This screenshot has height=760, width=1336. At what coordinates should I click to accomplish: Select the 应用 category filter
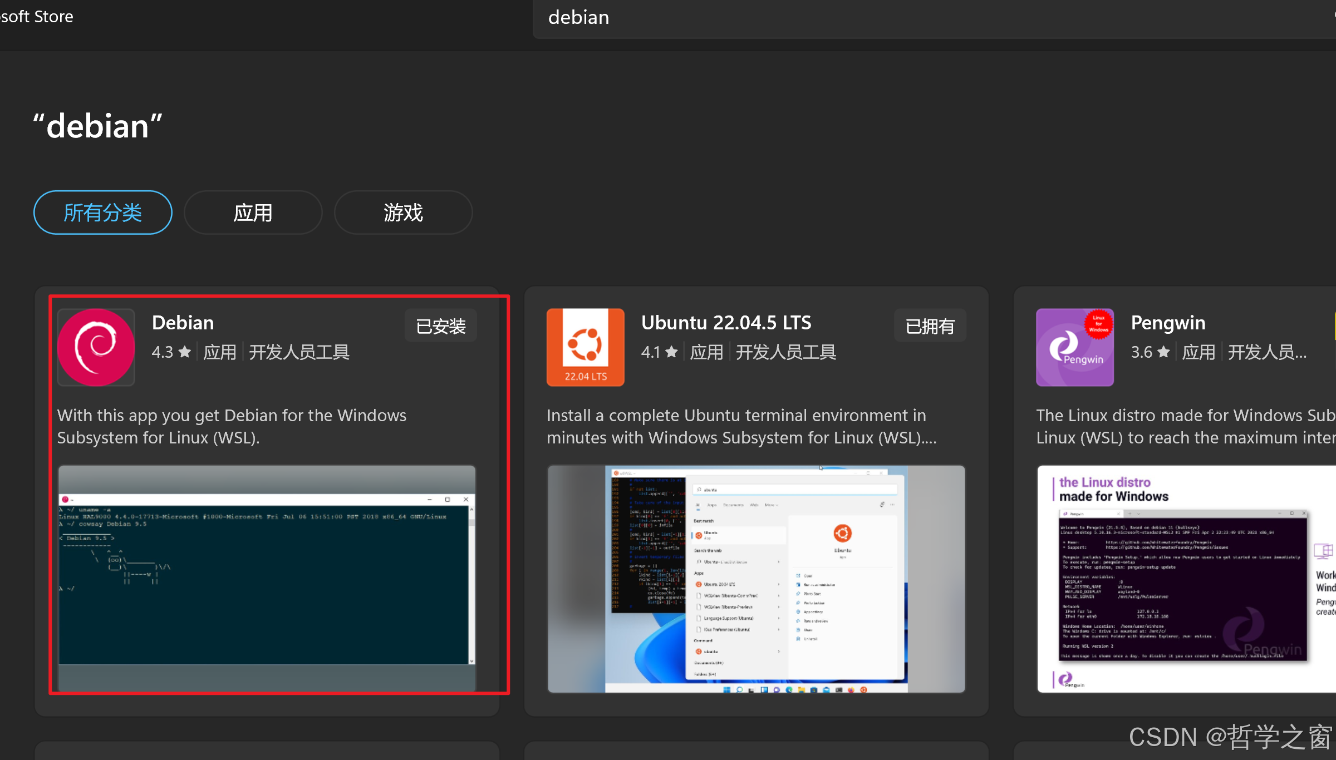pos(253,212)
